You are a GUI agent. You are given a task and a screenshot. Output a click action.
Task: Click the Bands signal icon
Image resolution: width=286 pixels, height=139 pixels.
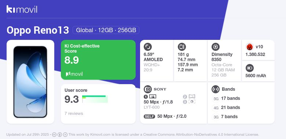[x=216, y=89]
